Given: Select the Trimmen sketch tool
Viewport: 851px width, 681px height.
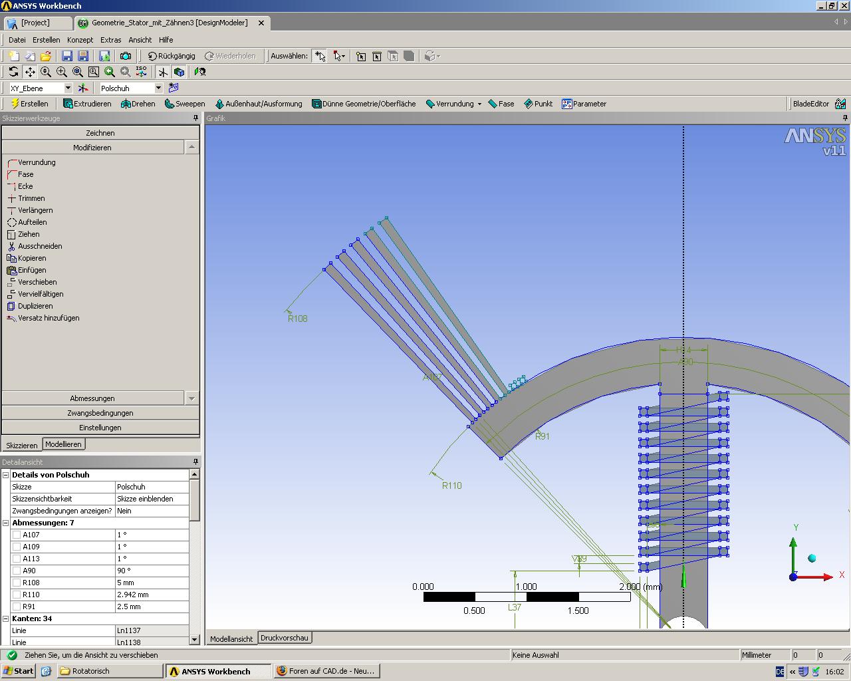Looking at the screenshot, I should 26,198.
